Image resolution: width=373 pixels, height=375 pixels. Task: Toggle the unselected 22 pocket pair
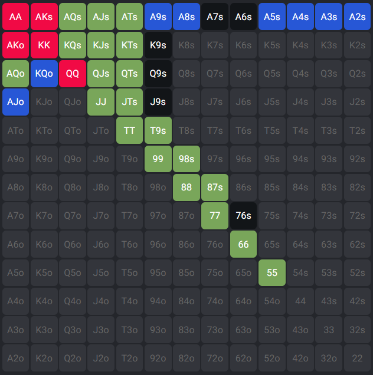357,357
